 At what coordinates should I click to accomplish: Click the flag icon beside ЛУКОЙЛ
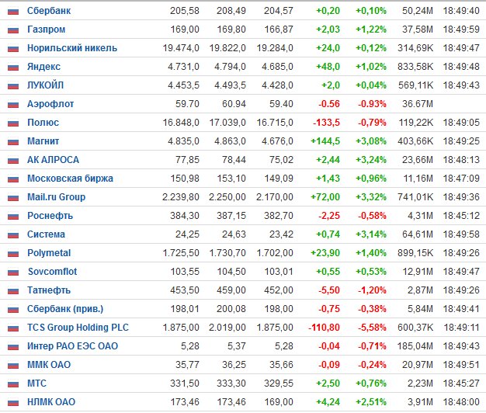pyautogui.click(x=13, y=86)
